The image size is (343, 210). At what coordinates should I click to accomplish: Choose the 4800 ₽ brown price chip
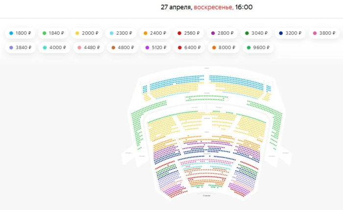122,47
